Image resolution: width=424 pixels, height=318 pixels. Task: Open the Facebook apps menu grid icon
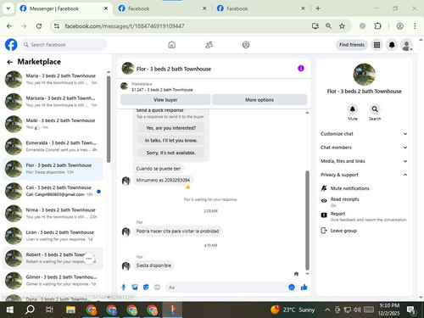(377, 45)
